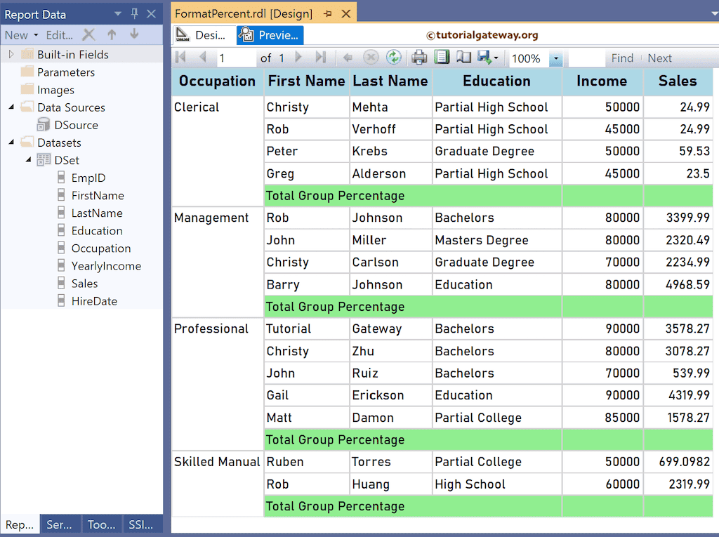Go to the last page using navigation icon
The height and width of the screenshot is (537, 719).
(320, 58)
